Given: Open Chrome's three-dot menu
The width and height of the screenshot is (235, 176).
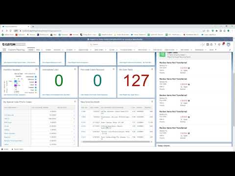Looking at the screenshot, I should click(x=233, y=31).
